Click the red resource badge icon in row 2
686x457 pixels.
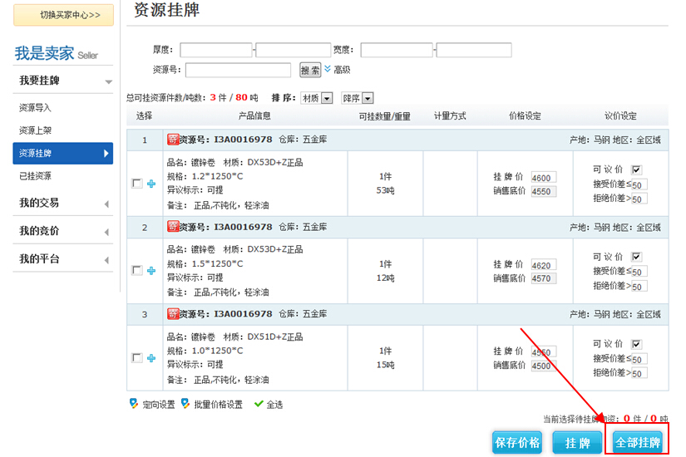(x=173, y=227)
